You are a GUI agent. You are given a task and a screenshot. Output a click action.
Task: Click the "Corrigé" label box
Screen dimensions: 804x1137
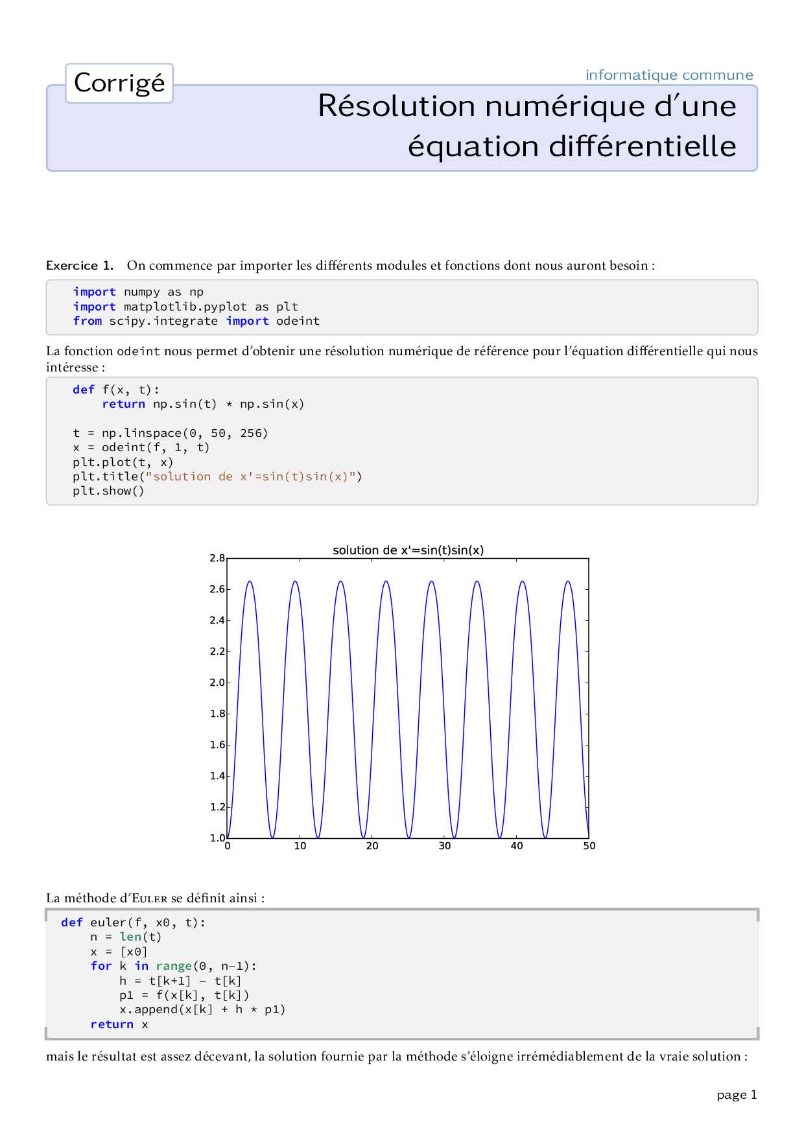tap(119, 83)
